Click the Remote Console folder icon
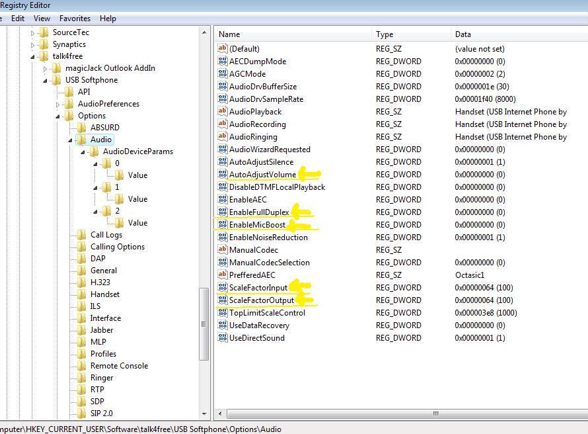 tap(82, 366)
